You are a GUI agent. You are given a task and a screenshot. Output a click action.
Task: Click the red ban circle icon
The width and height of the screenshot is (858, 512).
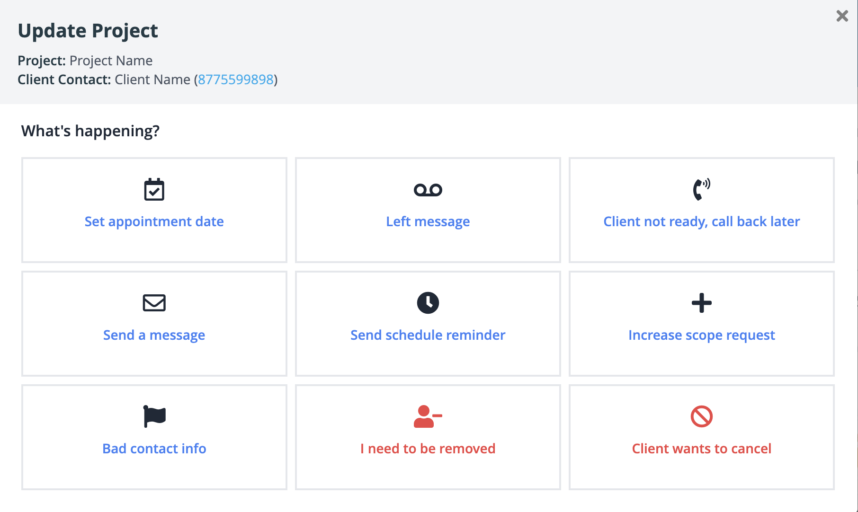701,416
